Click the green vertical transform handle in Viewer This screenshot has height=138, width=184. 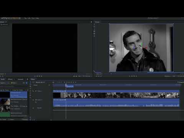coord(141,45)
